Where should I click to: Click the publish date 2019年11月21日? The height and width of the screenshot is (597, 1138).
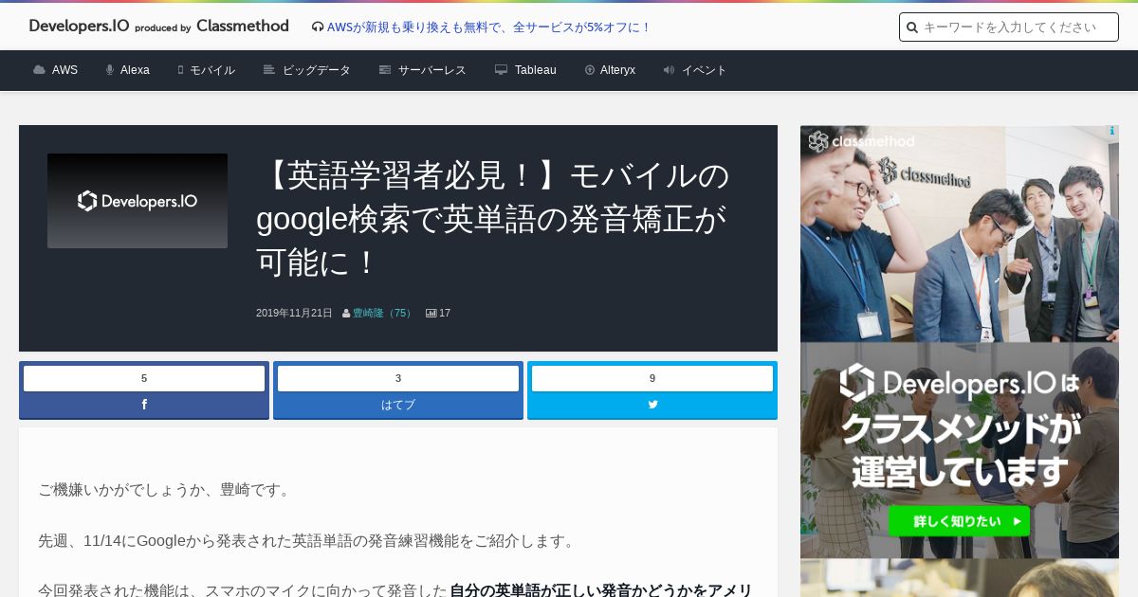click(x=294, y=313)
